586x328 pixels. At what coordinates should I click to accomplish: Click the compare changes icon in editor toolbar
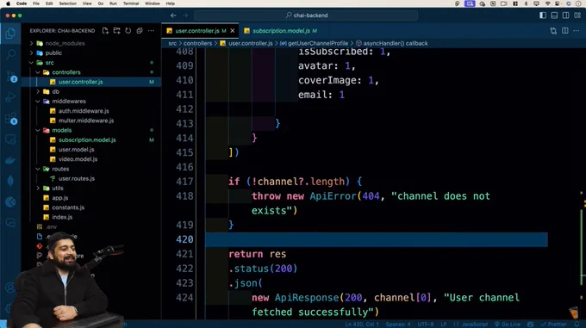click(x=553, y=31)
